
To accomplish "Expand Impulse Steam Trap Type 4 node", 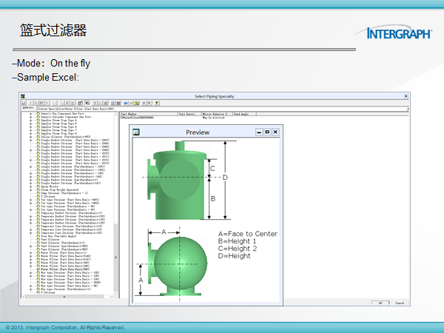I will [x=30, y=121].
